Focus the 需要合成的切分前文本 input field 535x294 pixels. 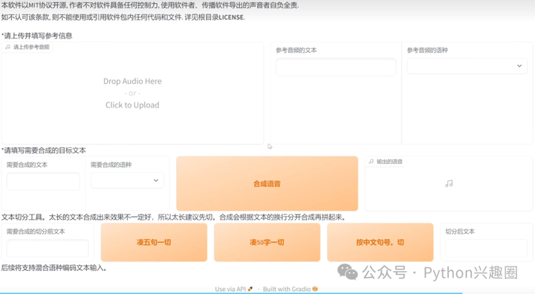click(48, 248)
